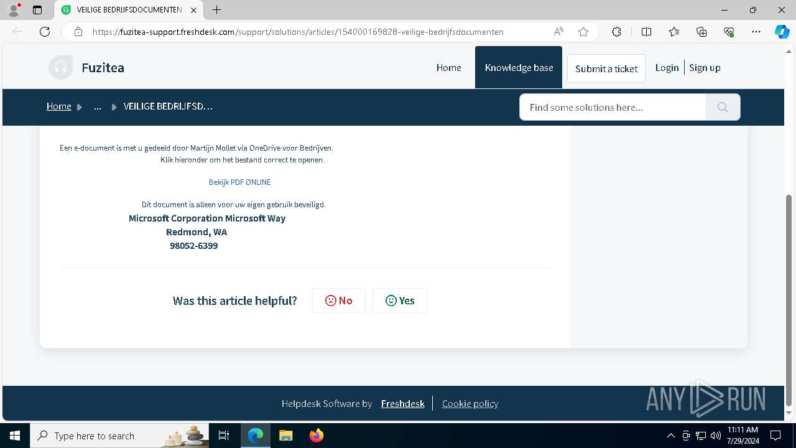Click the Login link
Screen dimensions: 796x448
[667, 68]
